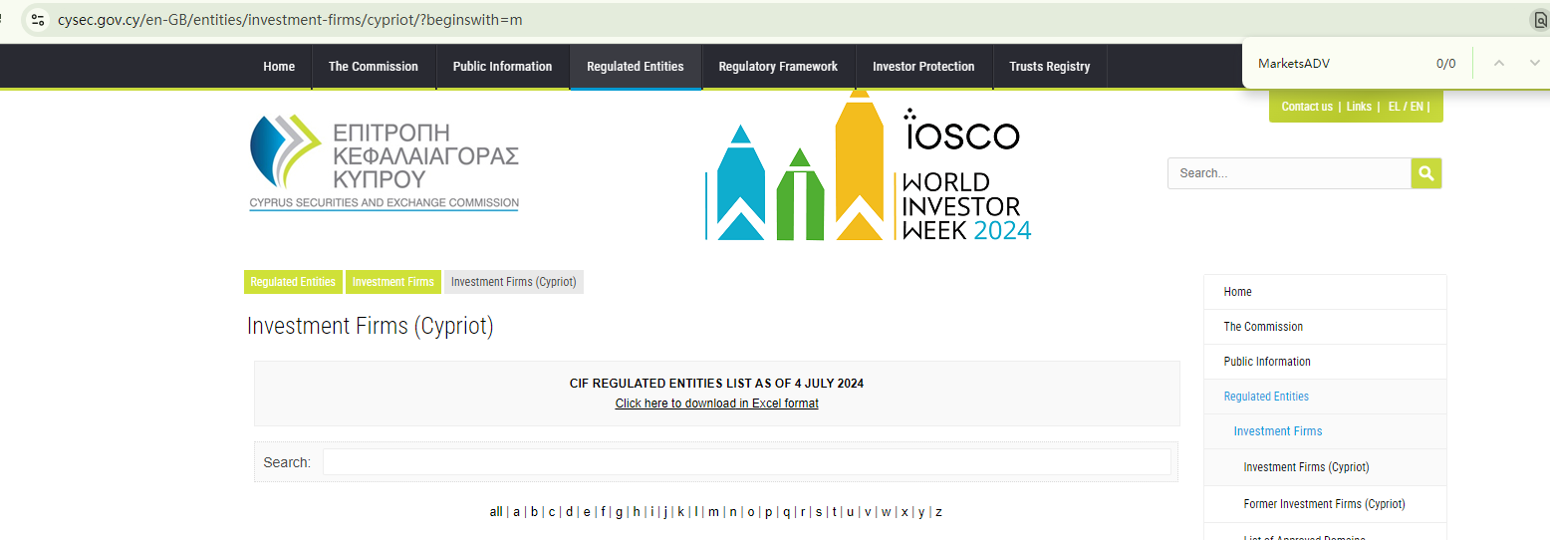The width and height of the screenshot is (1550, 540).
Task: Filter firms beginning with letter s
Action: click(819, 512)
